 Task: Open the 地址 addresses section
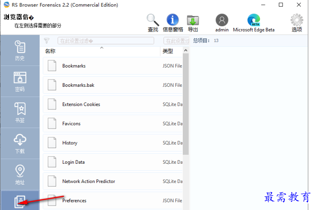[20, 175]
